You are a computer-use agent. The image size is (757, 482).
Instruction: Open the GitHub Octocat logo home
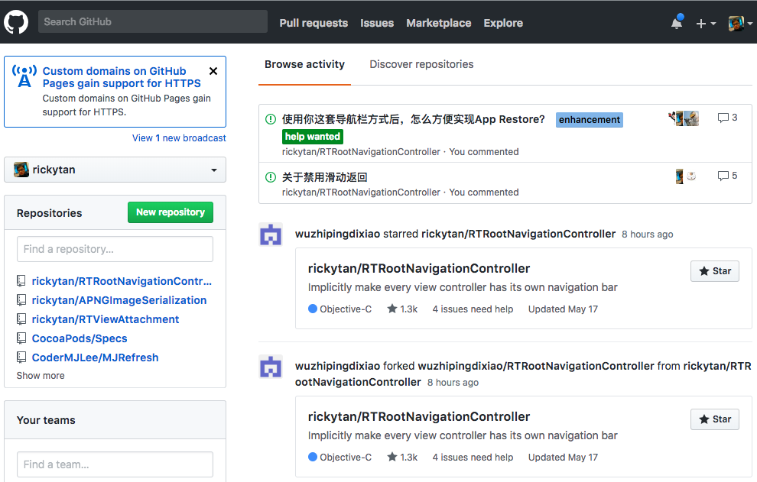tap(16, 22)
